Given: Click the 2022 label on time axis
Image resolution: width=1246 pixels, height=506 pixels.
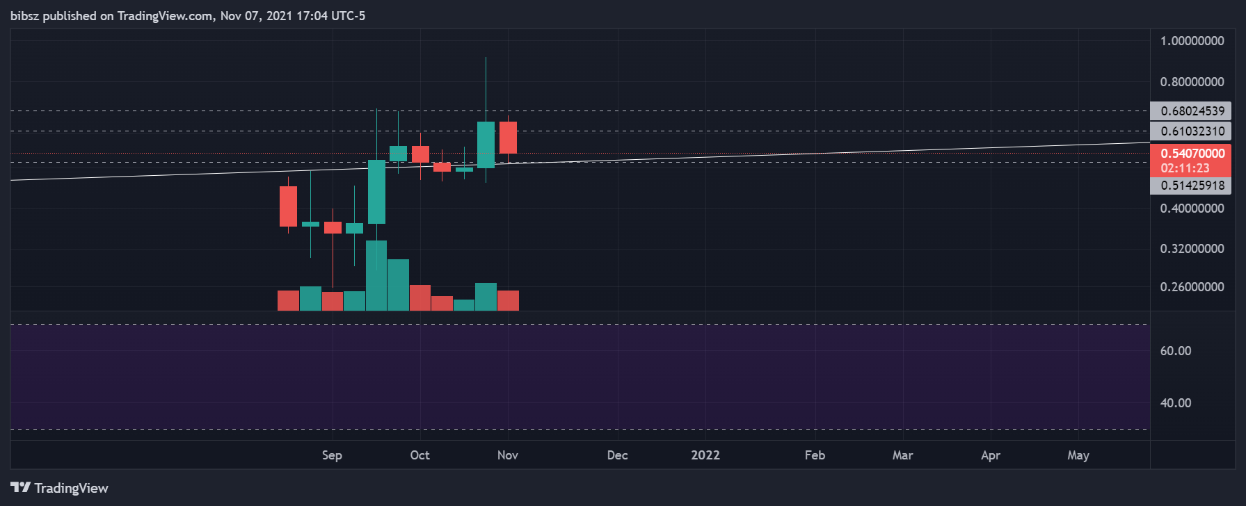Looking at the screenshot, I should [705, 455].
